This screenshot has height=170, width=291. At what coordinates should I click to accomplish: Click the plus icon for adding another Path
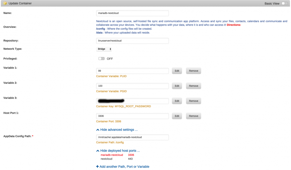[97, 167]
